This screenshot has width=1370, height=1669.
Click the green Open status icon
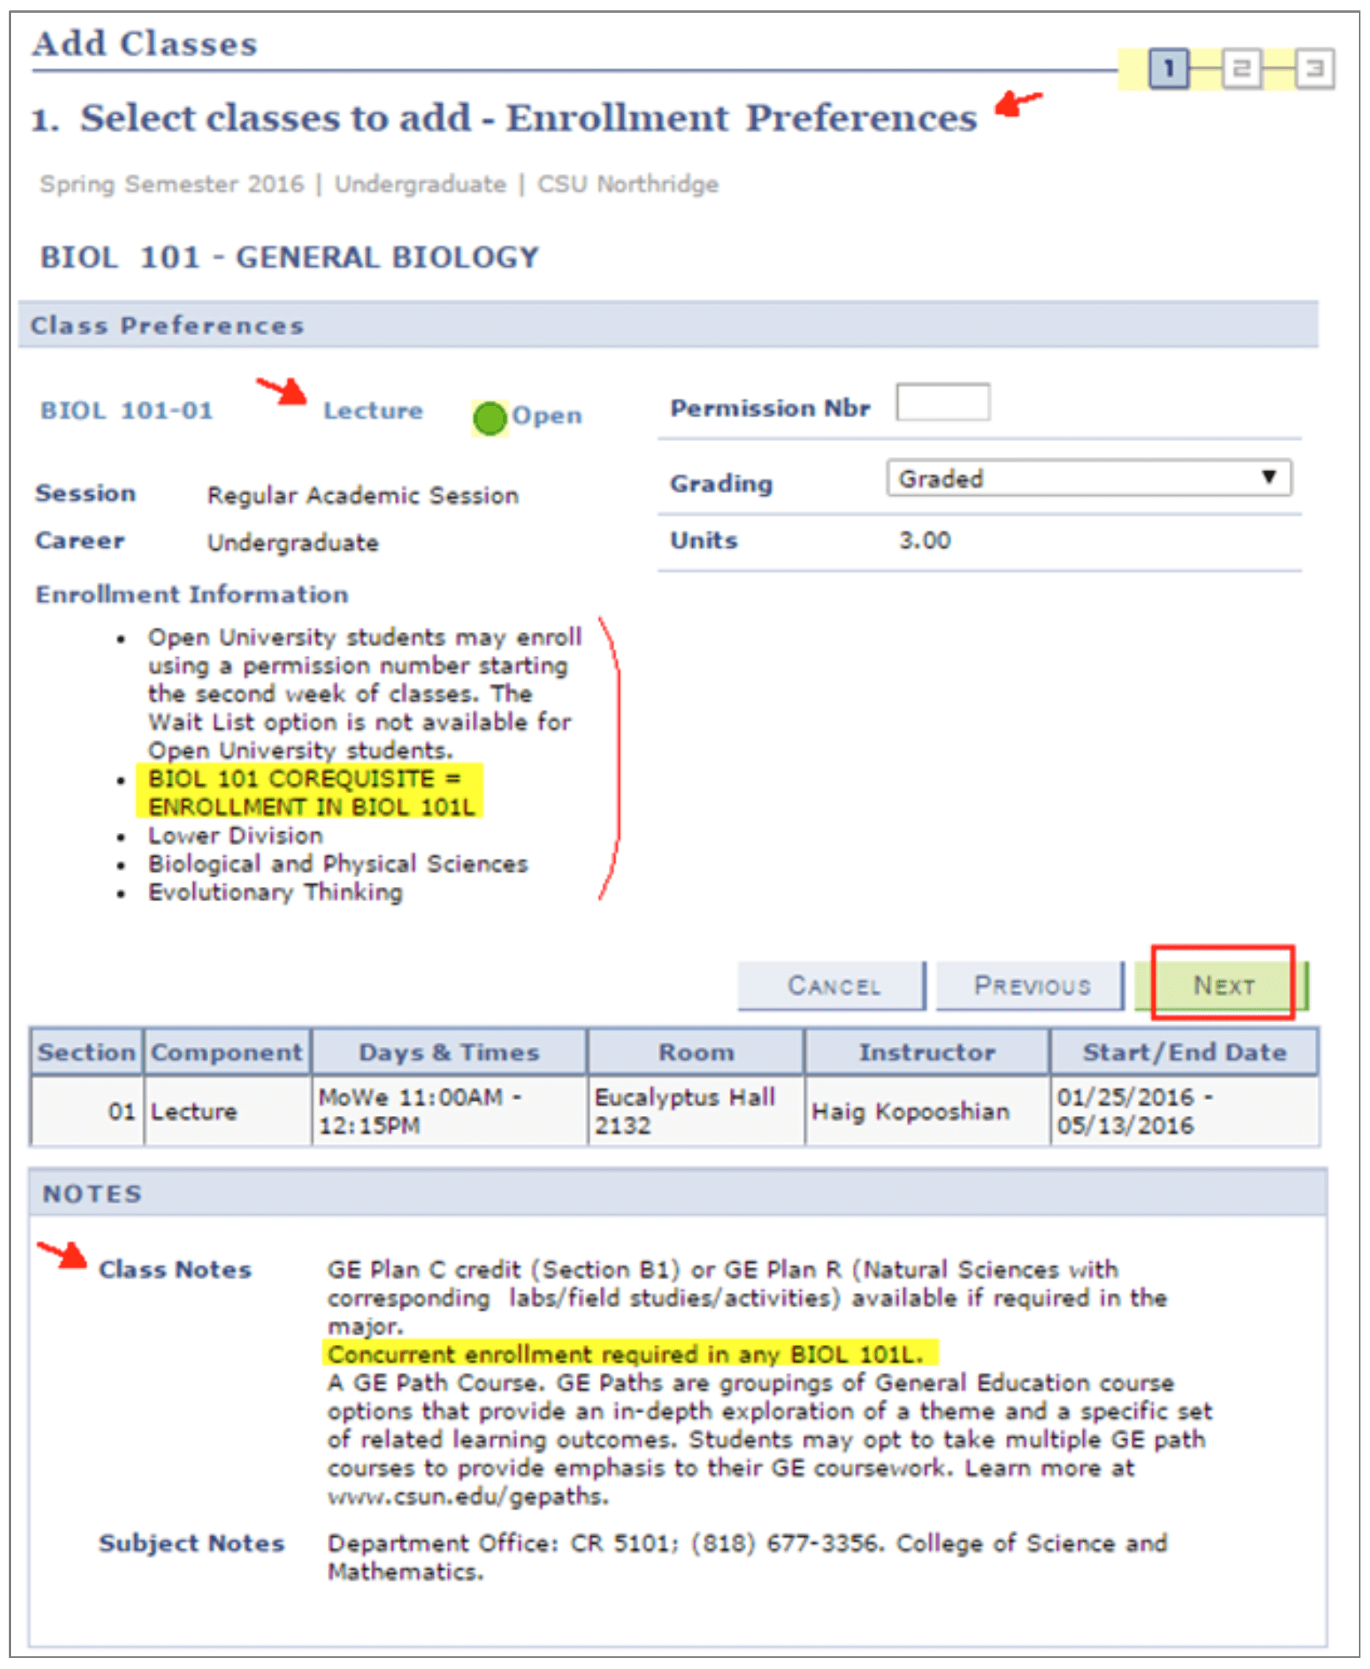(x=490, y=418)
